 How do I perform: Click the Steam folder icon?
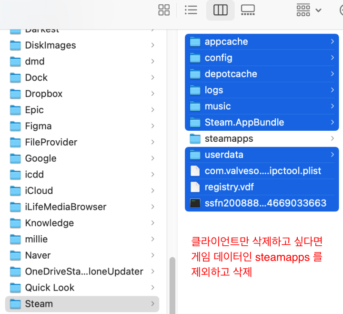click(x=15, y=304)
